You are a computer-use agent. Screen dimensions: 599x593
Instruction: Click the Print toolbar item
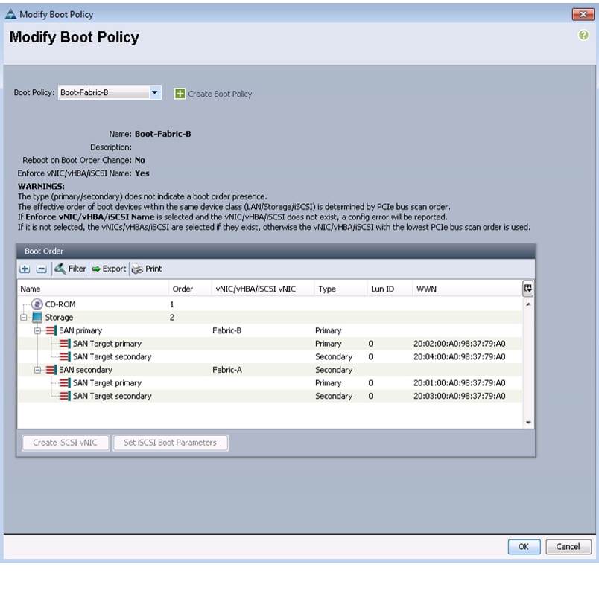147,269
